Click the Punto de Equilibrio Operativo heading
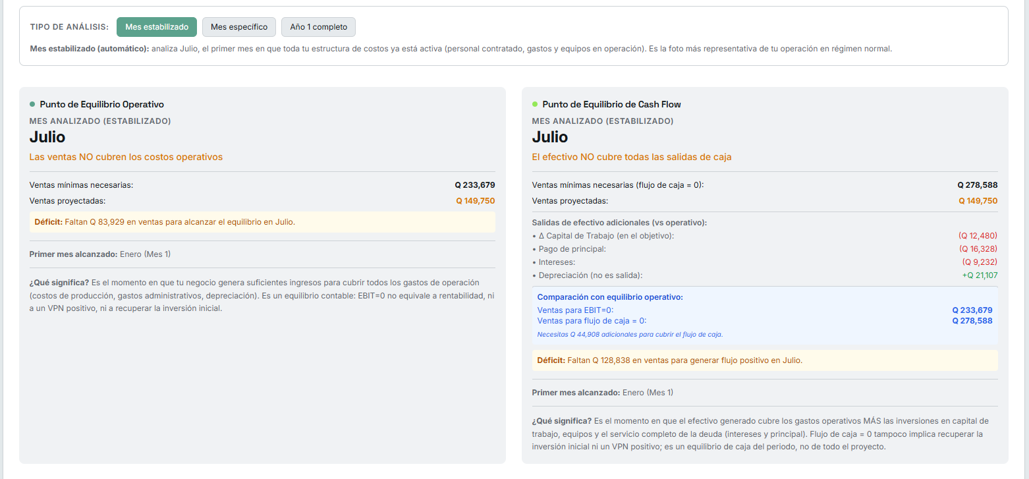Image resolution: width=1029 pixels, height=479 pixels. 101,104
